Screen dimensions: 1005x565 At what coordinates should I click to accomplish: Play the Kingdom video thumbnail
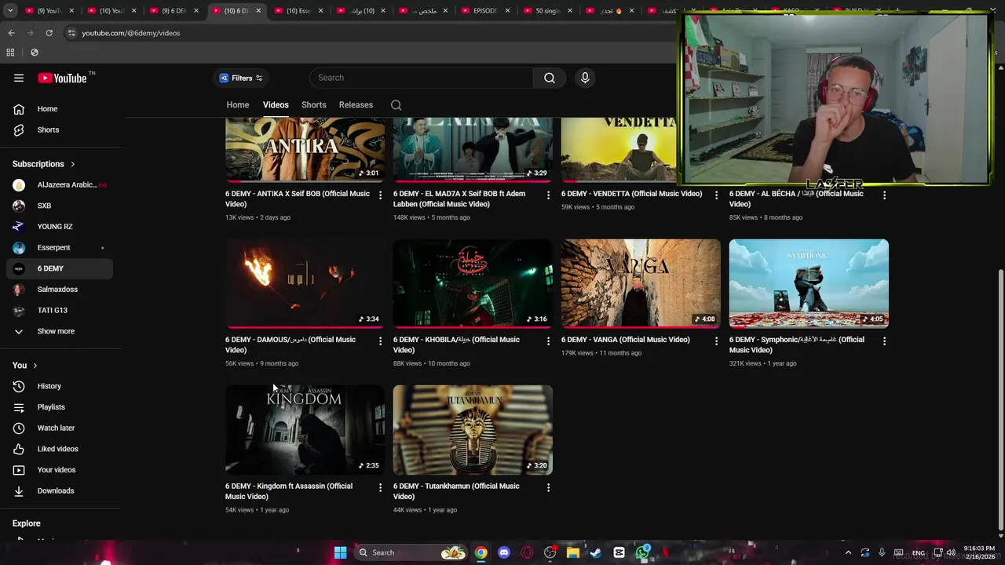305,430
